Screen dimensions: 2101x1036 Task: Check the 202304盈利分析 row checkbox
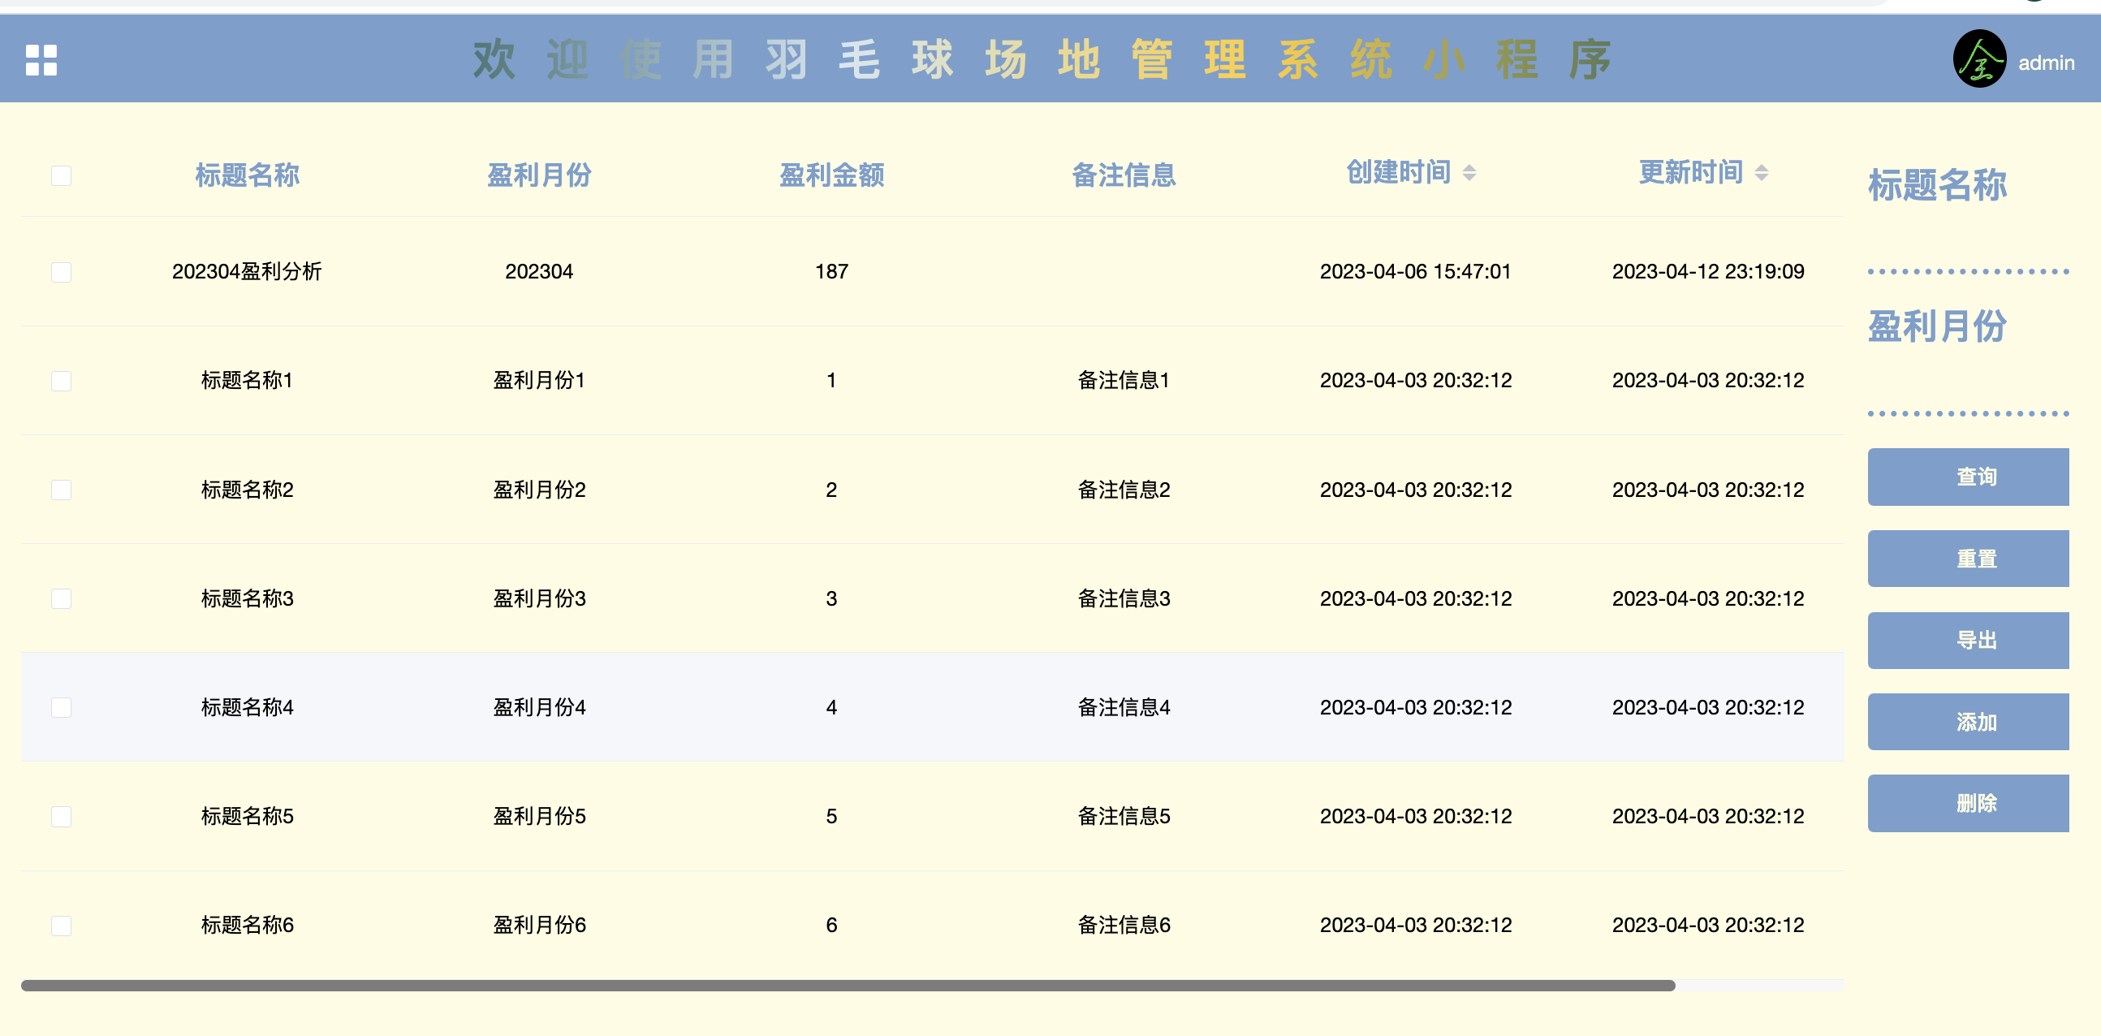tap(61, 272)
